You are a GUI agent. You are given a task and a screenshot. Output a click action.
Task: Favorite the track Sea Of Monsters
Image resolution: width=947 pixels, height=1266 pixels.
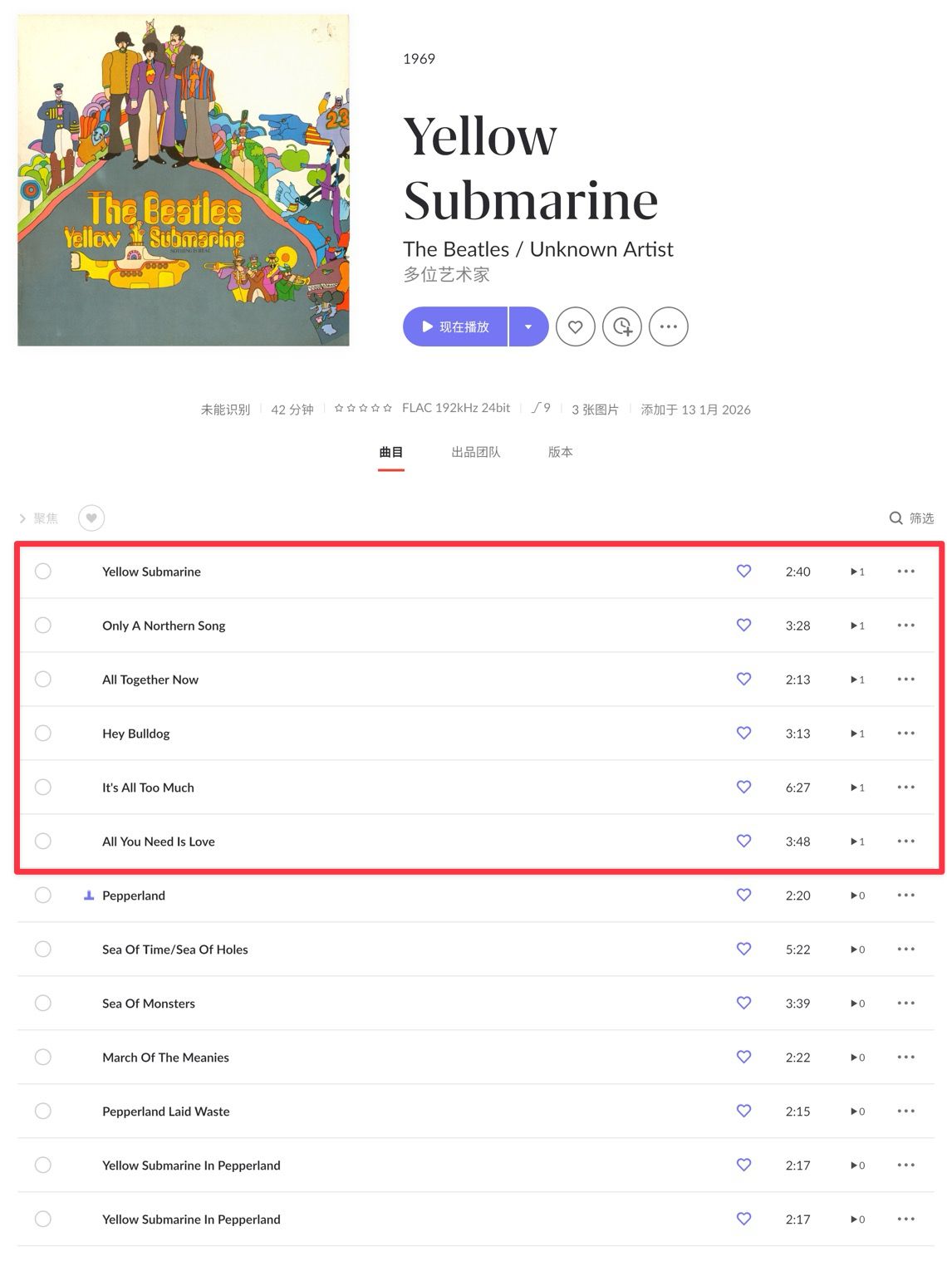[743, 1003]
